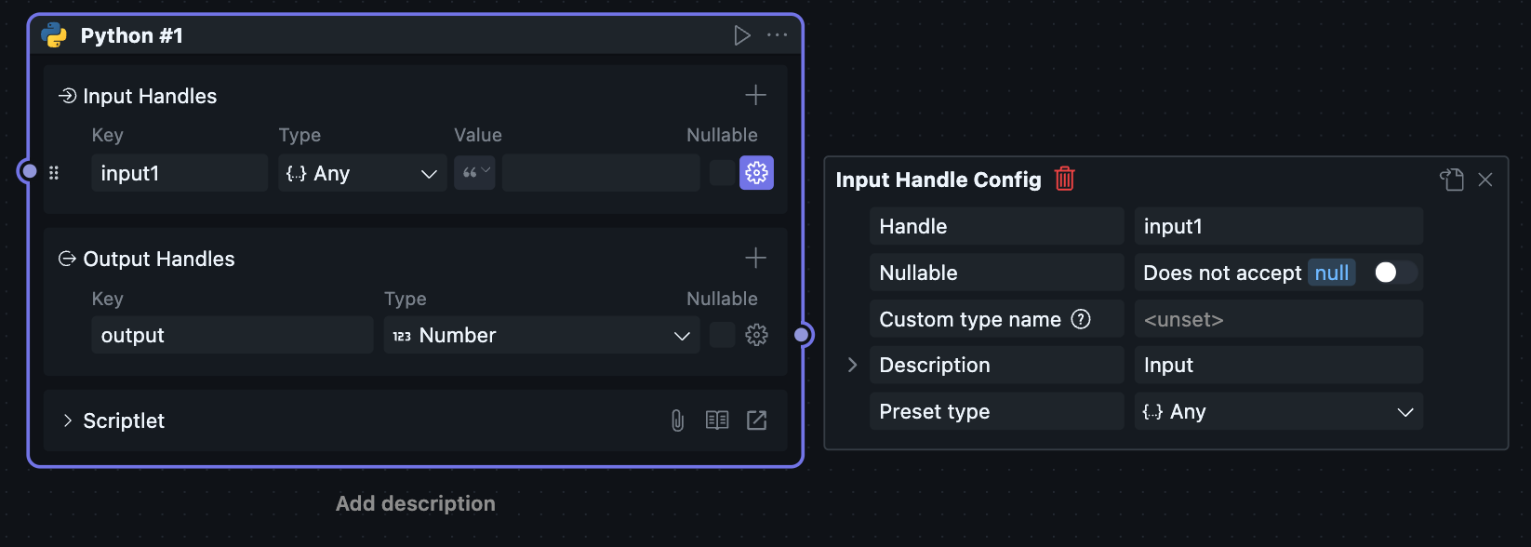This screenshot has height=547, width=1531.
Task: Check the Nullable box for input1
Action: click(x=722, y=172)
